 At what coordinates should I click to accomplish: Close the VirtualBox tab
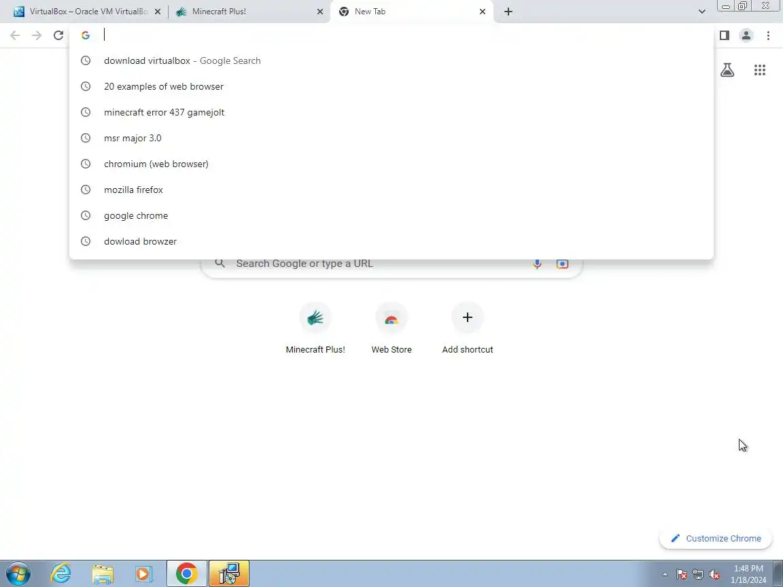[157, 12]
